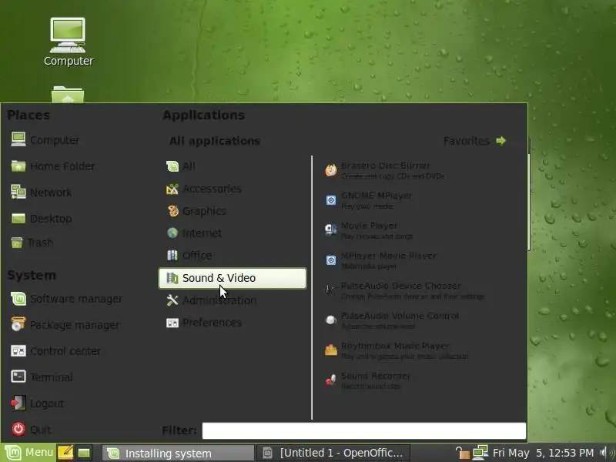Select the Sound & Video category
This screenshot has height=462, width=616.
click(233, 278)
